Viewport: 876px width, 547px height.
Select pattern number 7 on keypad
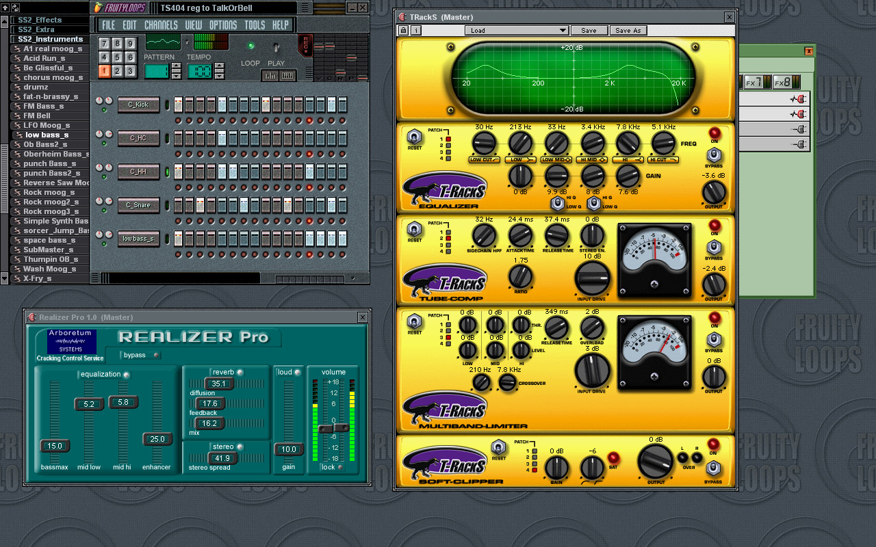104,42
